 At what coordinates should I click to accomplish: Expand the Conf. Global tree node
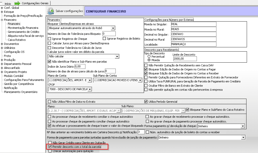(2, 8)
